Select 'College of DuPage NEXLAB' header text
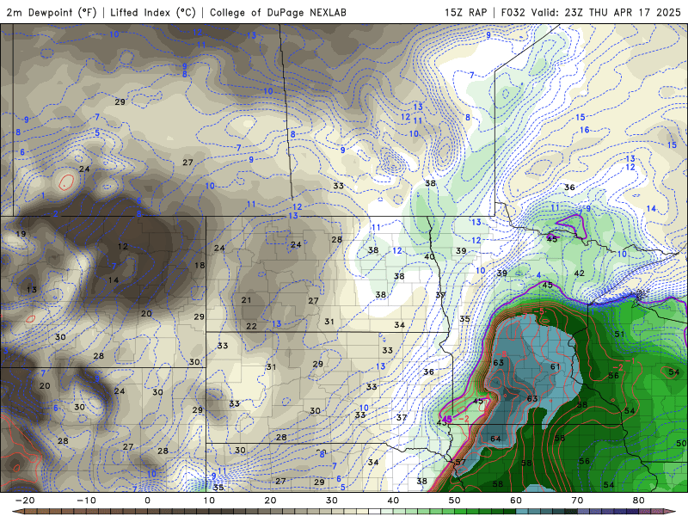 tap(278, 13)
